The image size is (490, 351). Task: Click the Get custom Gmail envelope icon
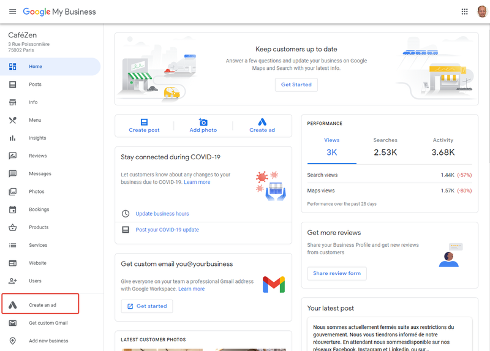pos(12,323)
